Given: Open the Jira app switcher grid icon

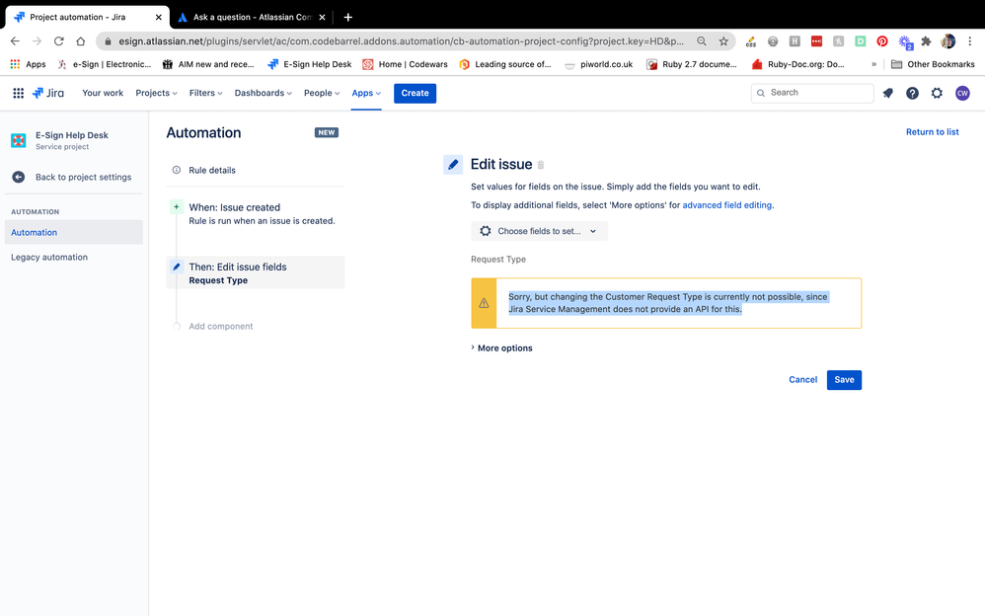Looking at the screenshot, I should (18, 93).
